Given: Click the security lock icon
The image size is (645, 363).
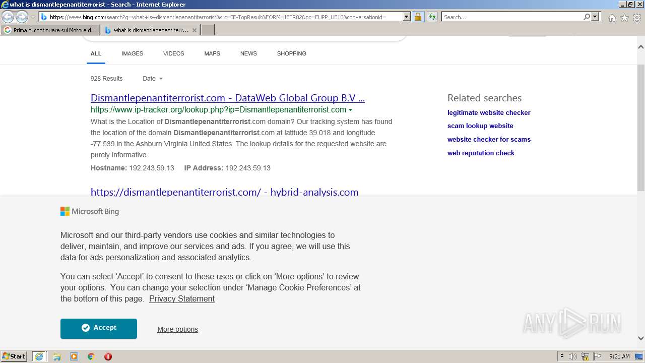Looking at the screenshot, I should [x=418, y=17].
